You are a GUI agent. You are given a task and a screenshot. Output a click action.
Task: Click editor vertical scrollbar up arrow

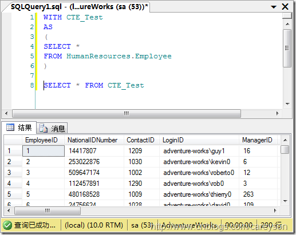287,24
